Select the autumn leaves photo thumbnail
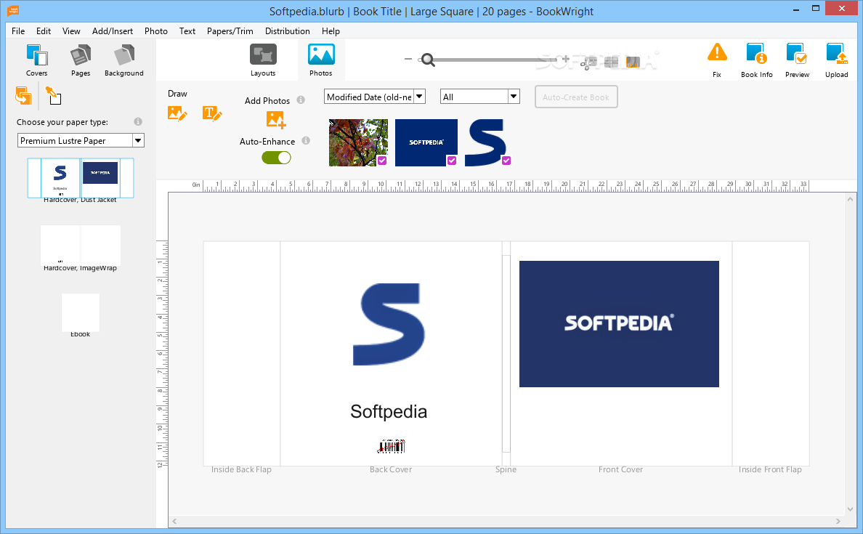Screen dimensions: 863x534 point(358,142)
